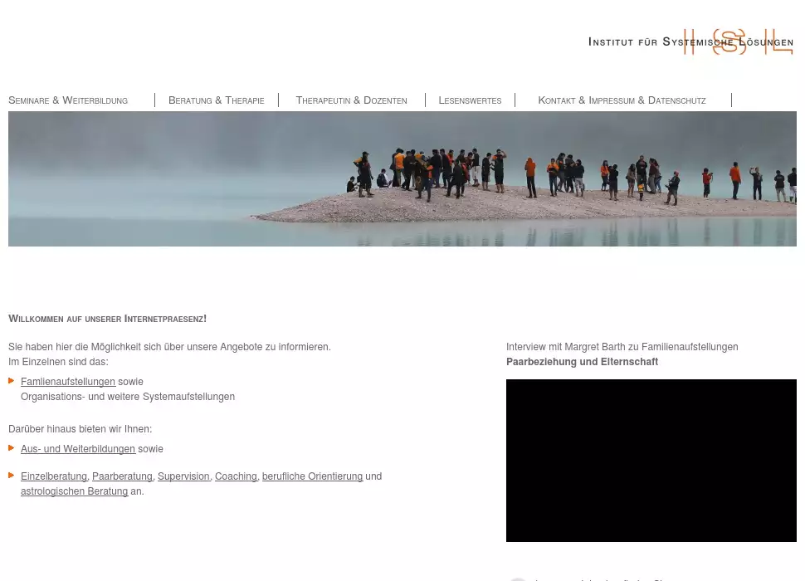Image resolution: width=805 pixels, height=581 pixels.
Task: Open the Seminare & Weiterbildung menu
Action: click(x=68, y=100)
